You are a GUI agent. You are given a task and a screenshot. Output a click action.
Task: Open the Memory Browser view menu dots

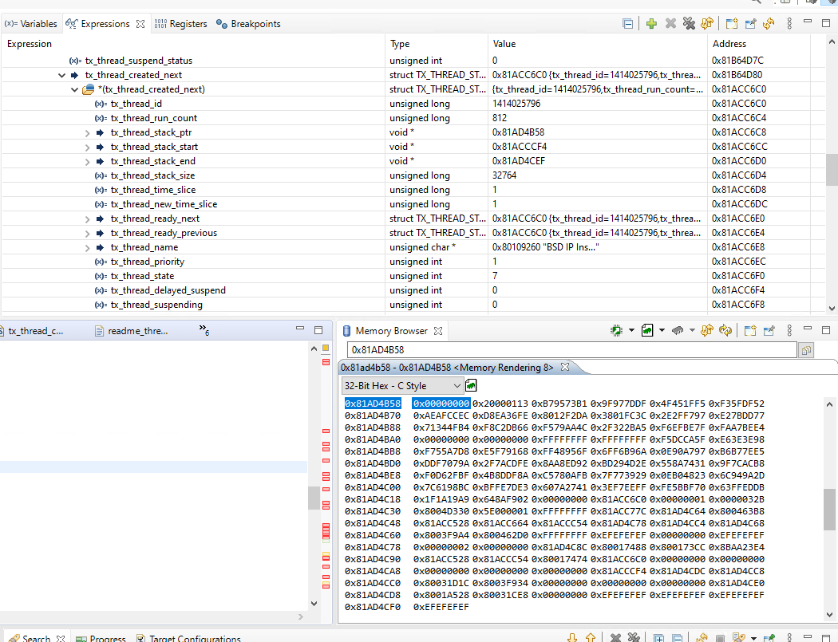789,329
